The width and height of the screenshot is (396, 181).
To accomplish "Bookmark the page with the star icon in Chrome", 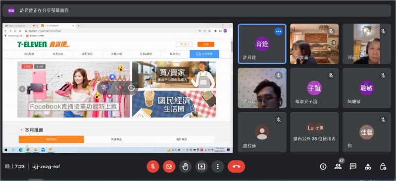I will (x=209, y=31).
